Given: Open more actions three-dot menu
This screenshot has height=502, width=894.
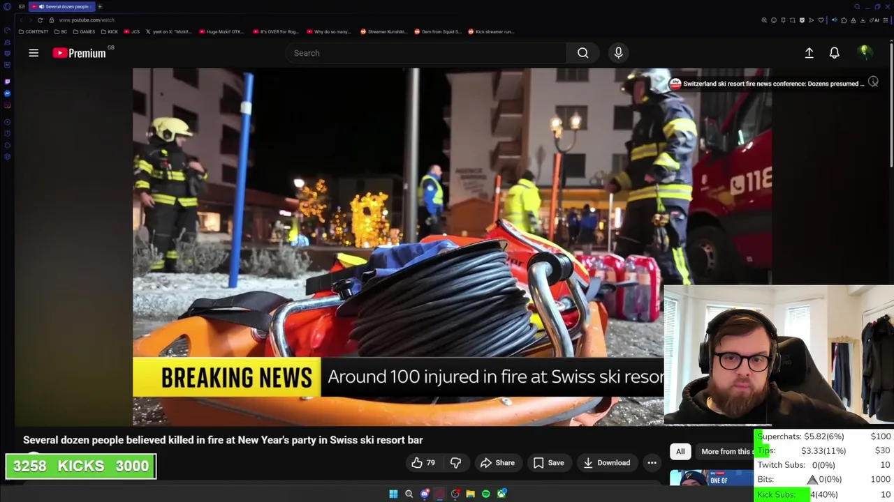Looking at the screenshot, I should tap(652, 463).
